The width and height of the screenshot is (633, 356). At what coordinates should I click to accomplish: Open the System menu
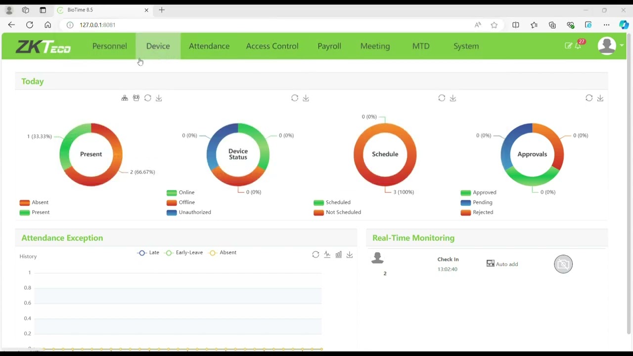coord(466,46)
